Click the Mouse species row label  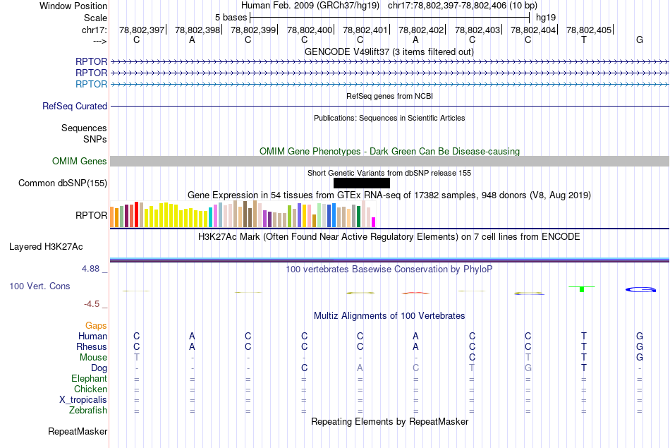point(93,358)
